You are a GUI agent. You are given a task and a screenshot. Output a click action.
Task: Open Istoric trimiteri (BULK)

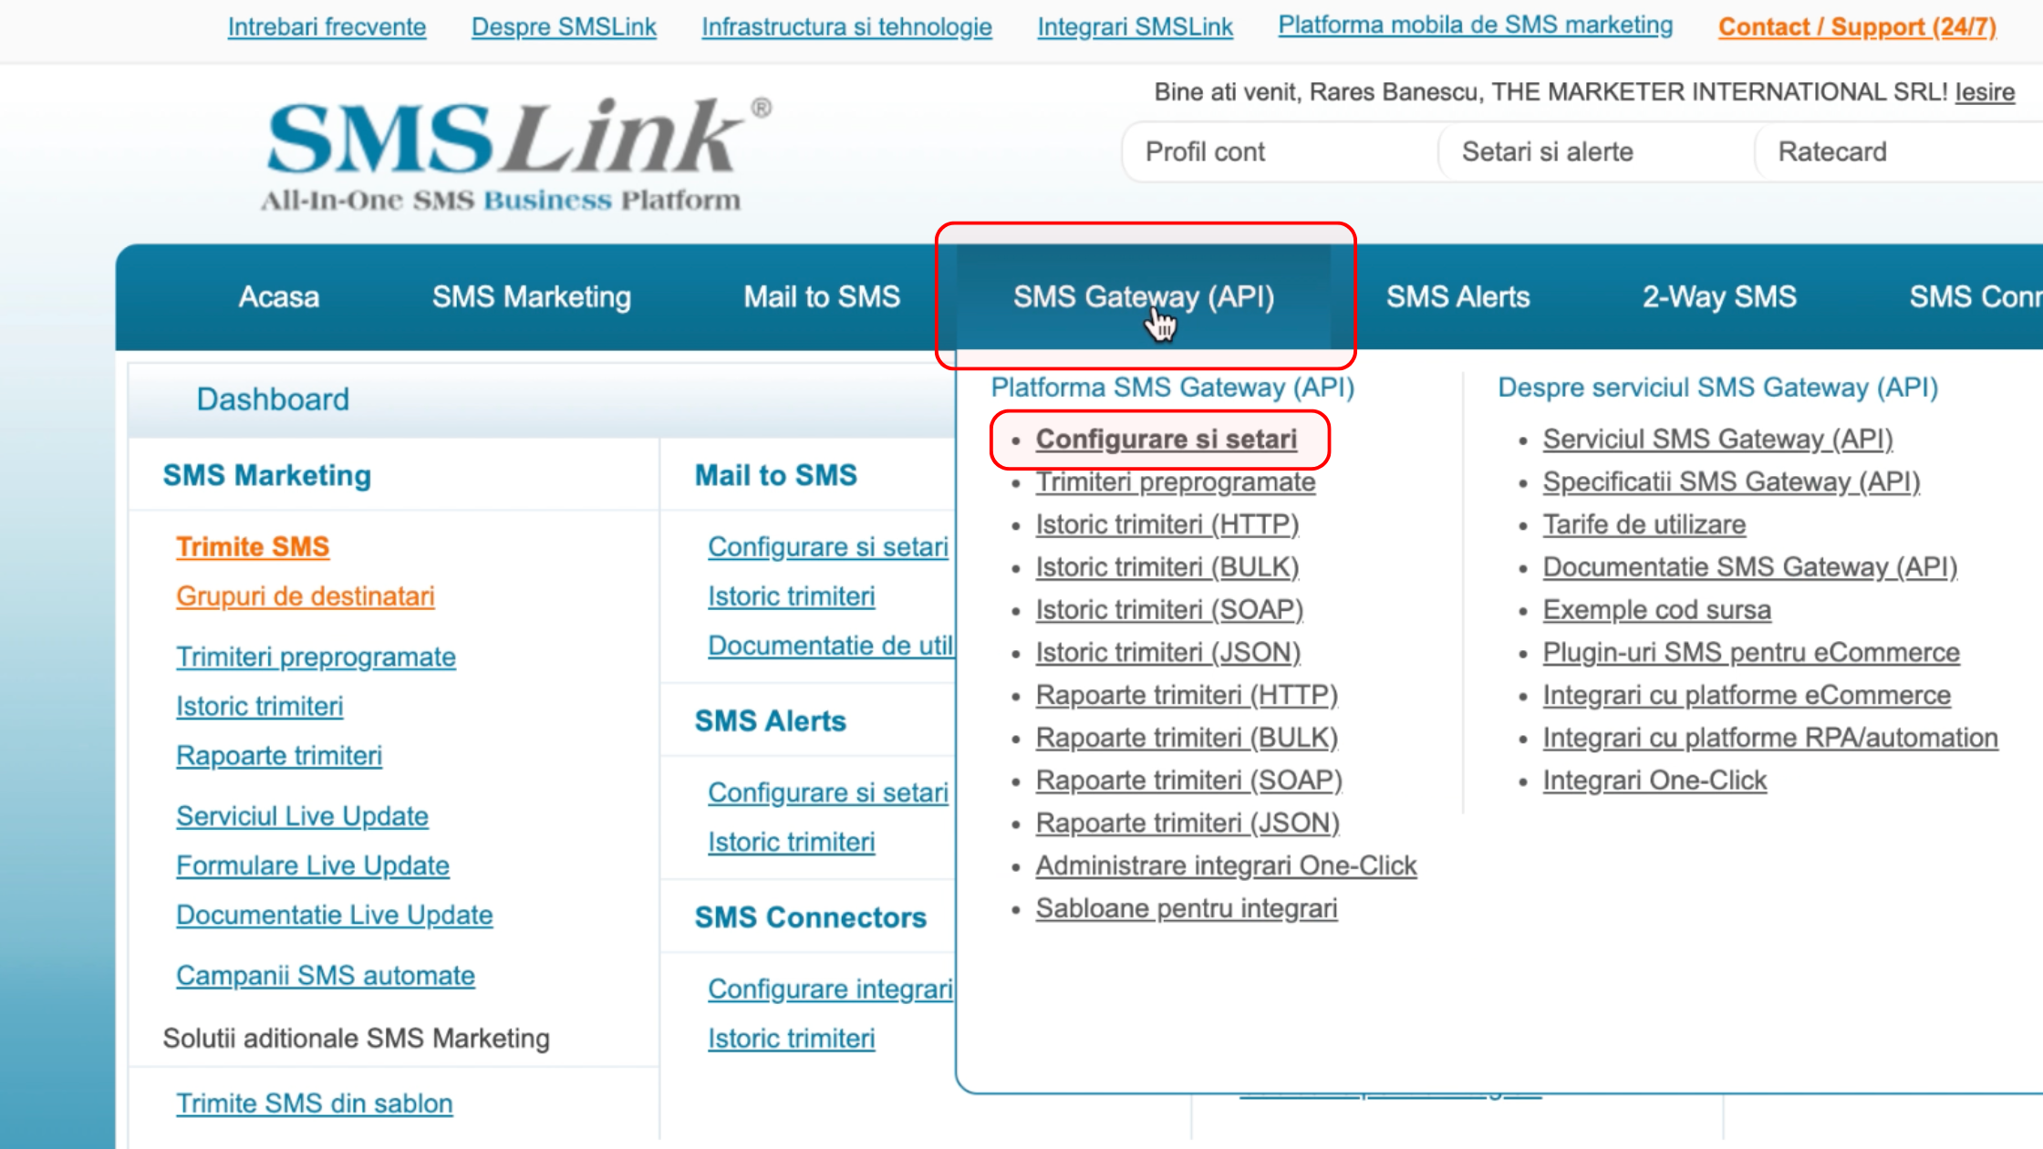pyautogui.click(x=1167, y=567)
